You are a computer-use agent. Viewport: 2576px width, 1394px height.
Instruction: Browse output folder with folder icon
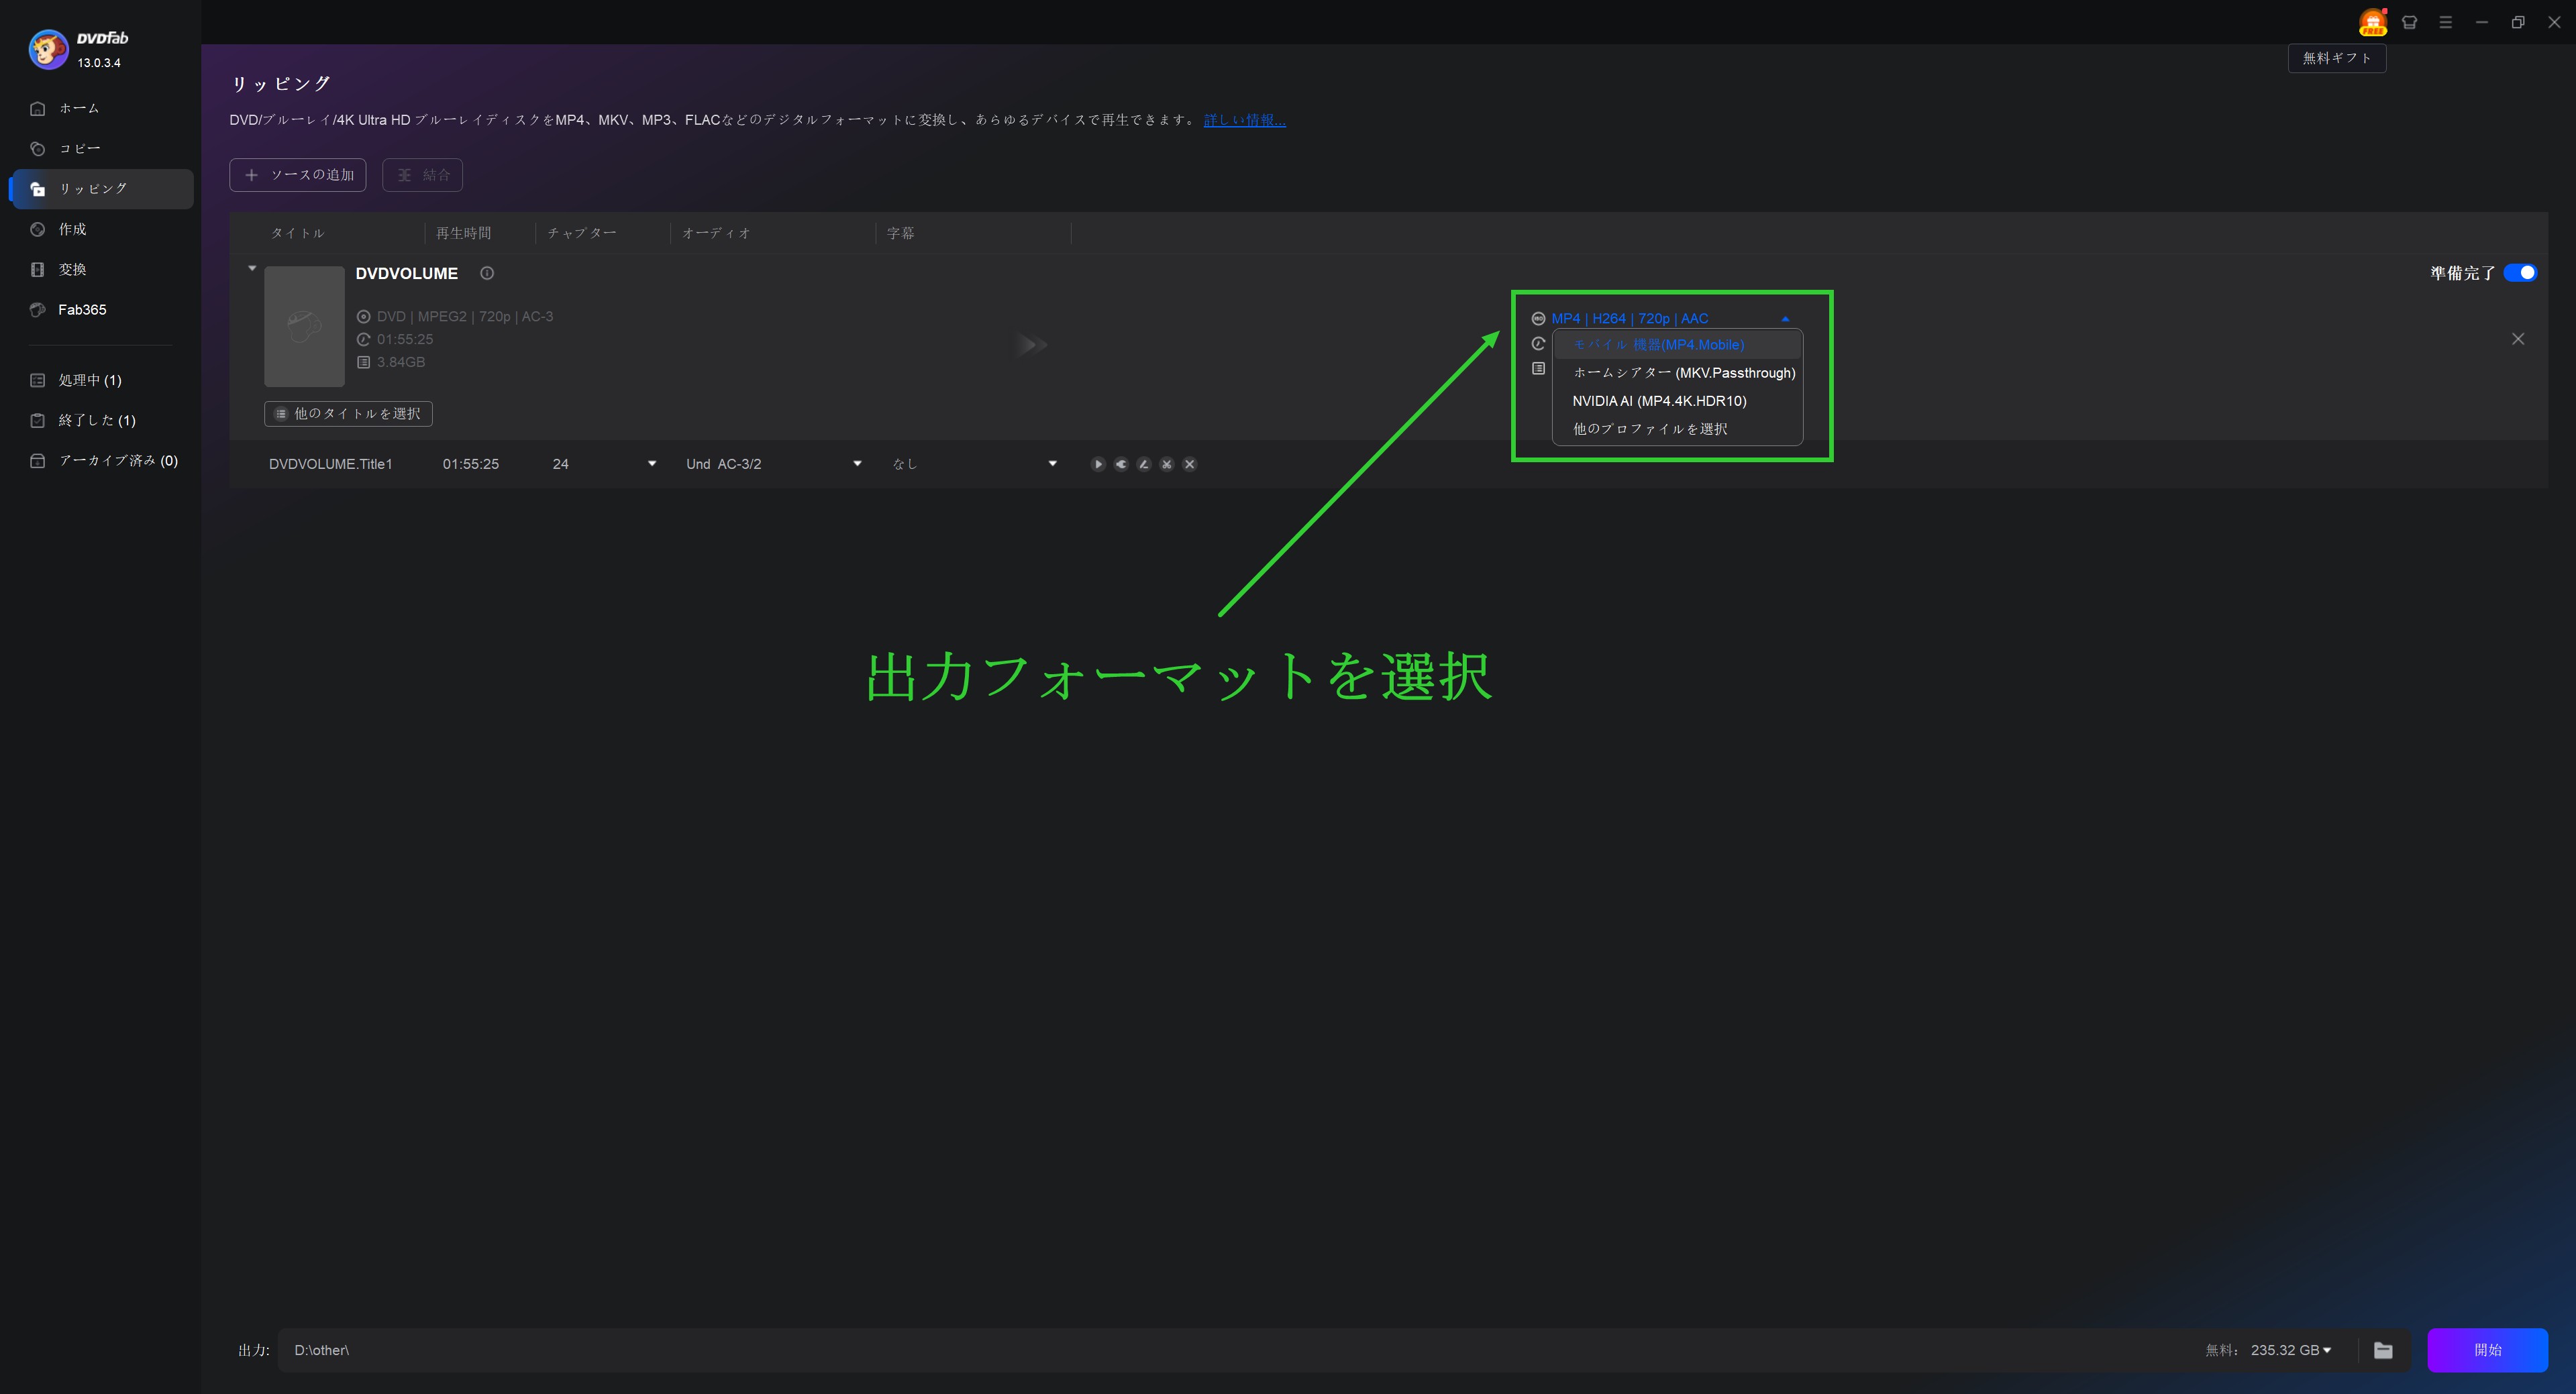pyautogui.click(x=2384, y=1350)
